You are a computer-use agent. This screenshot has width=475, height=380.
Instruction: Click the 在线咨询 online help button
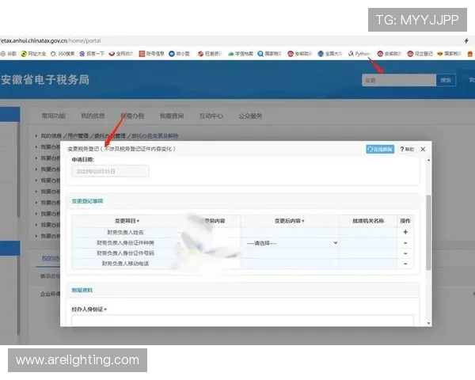[380, 149]
